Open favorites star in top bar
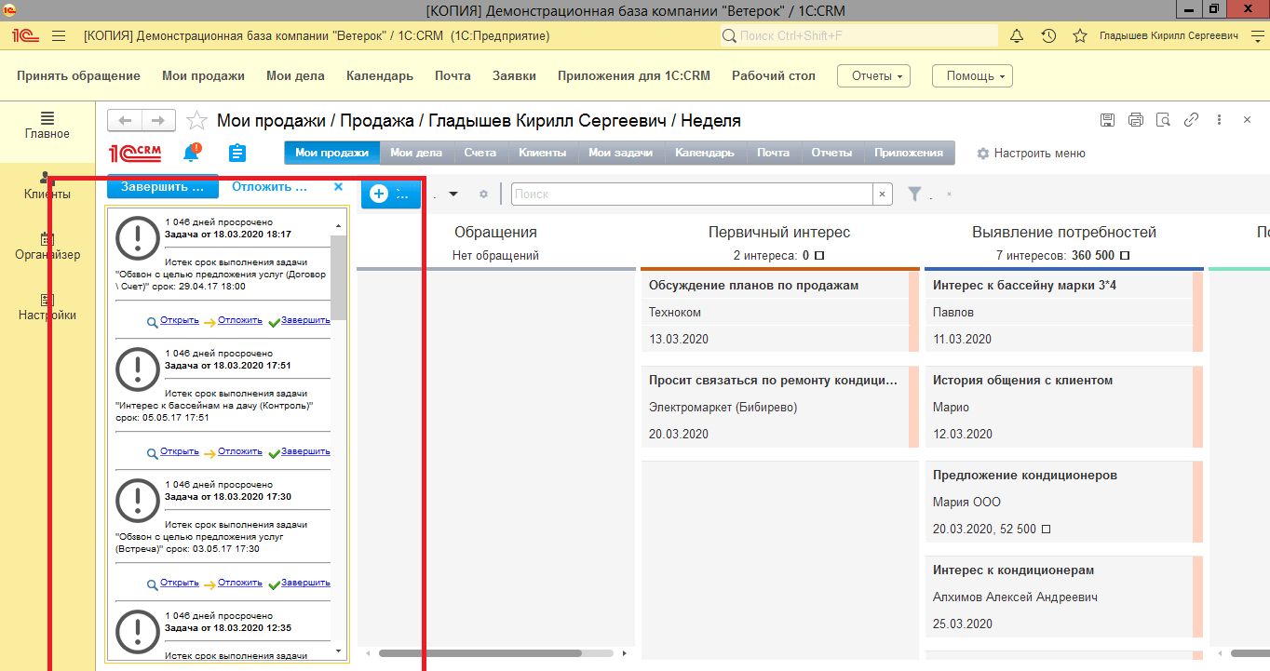 click(x=1080, y=36)
